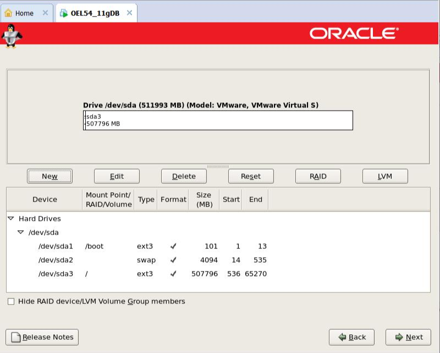440x353 pixels.
Task: Click the 507796 size value for sda3
Action: 205,274
